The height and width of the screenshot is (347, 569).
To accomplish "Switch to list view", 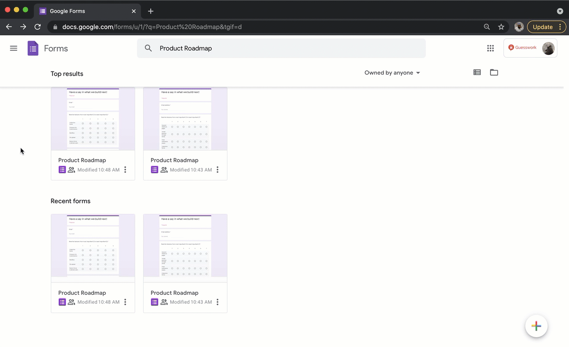I will pyautogui.click(x=477, y=72).
